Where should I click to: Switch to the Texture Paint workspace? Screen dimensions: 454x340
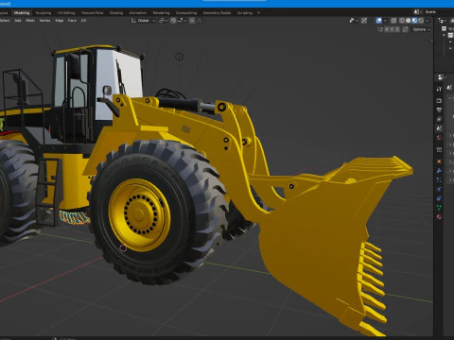[92, 13]
